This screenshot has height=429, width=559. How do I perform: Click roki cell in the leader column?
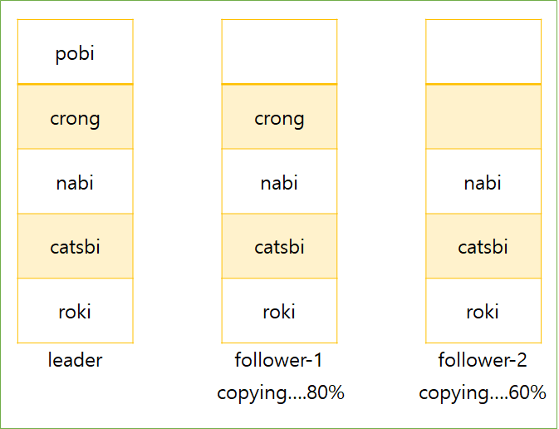pos(76,310)
